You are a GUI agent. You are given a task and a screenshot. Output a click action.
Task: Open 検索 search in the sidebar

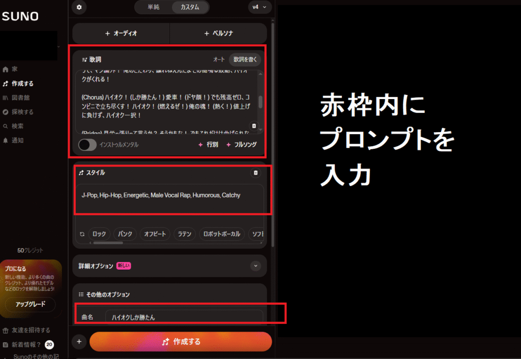tap(13, 126)
